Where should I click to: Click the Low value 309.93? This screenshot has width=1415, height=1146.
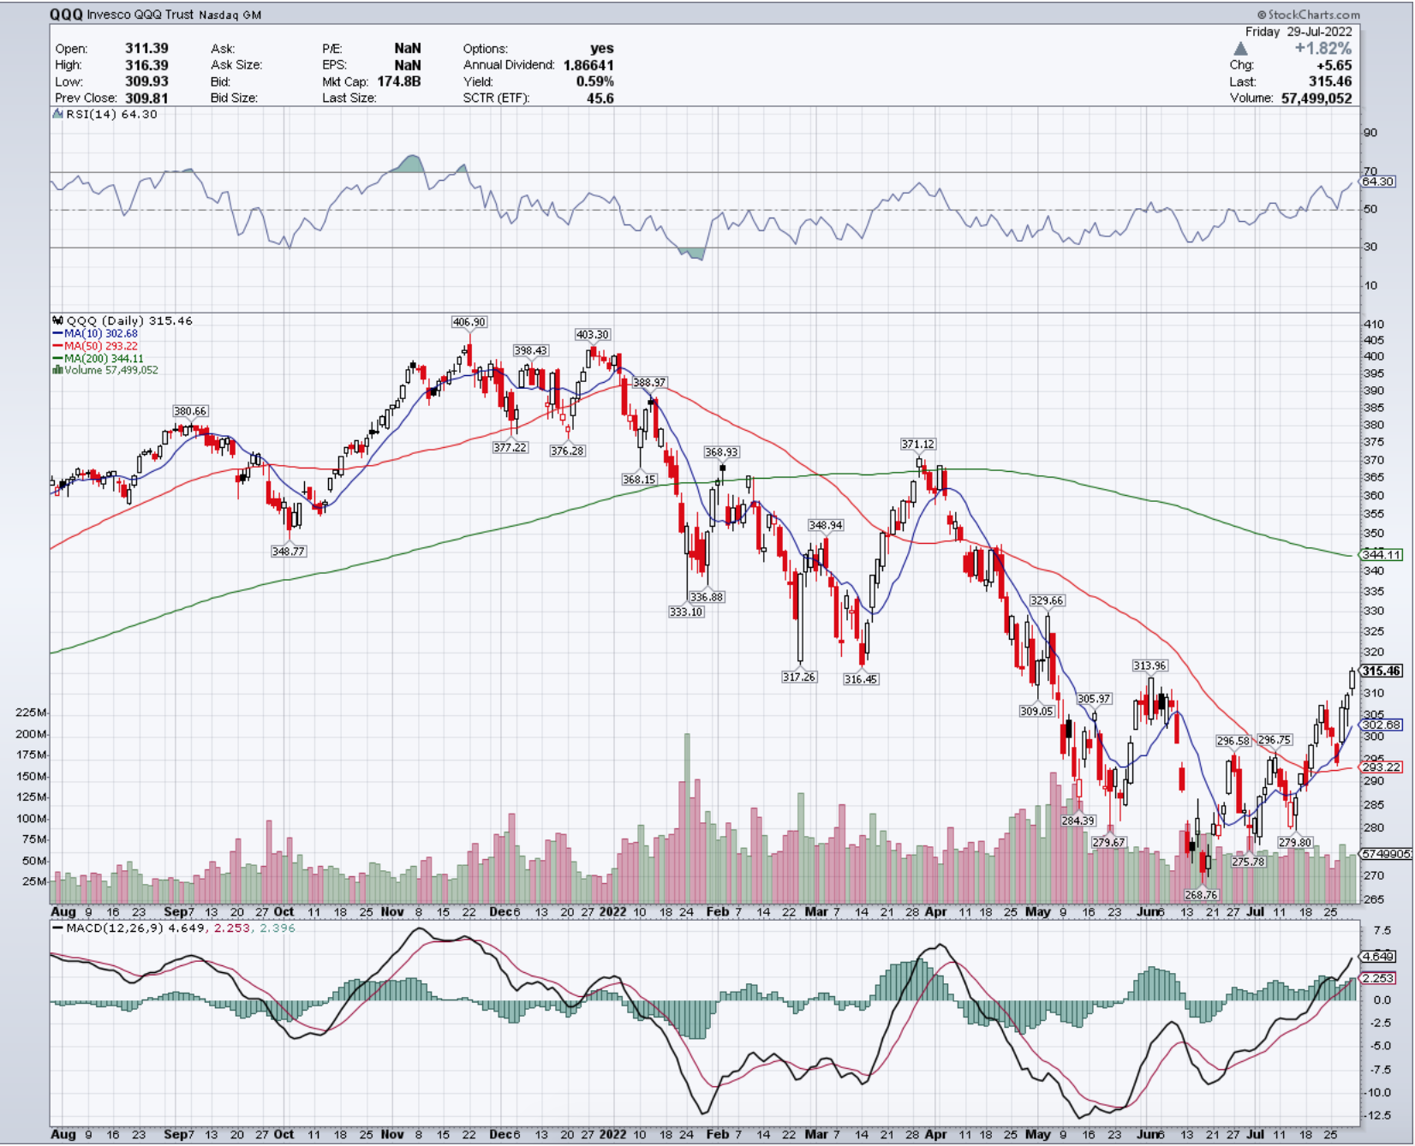146,81
